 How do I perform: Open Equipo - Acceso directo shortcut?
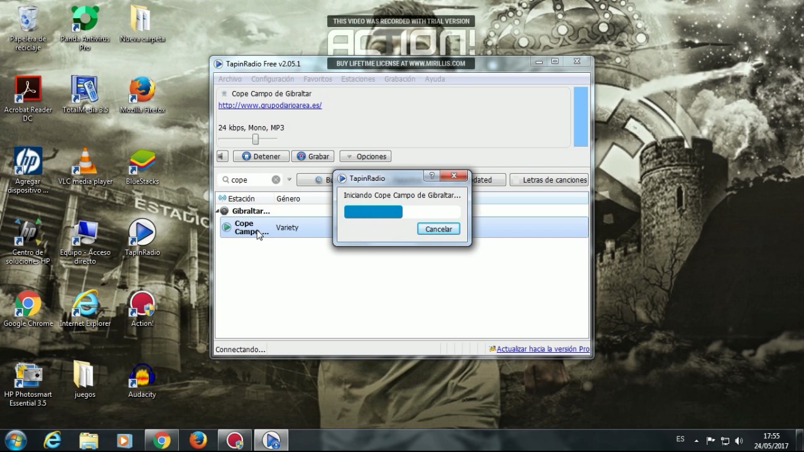85,242
